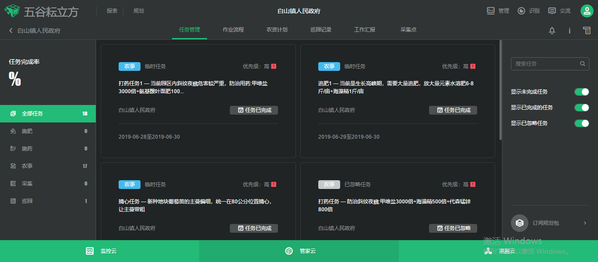Switch to the 农资计划 tab
The height and width of the screenshot is (262, 598).
(x=277, y=30)
